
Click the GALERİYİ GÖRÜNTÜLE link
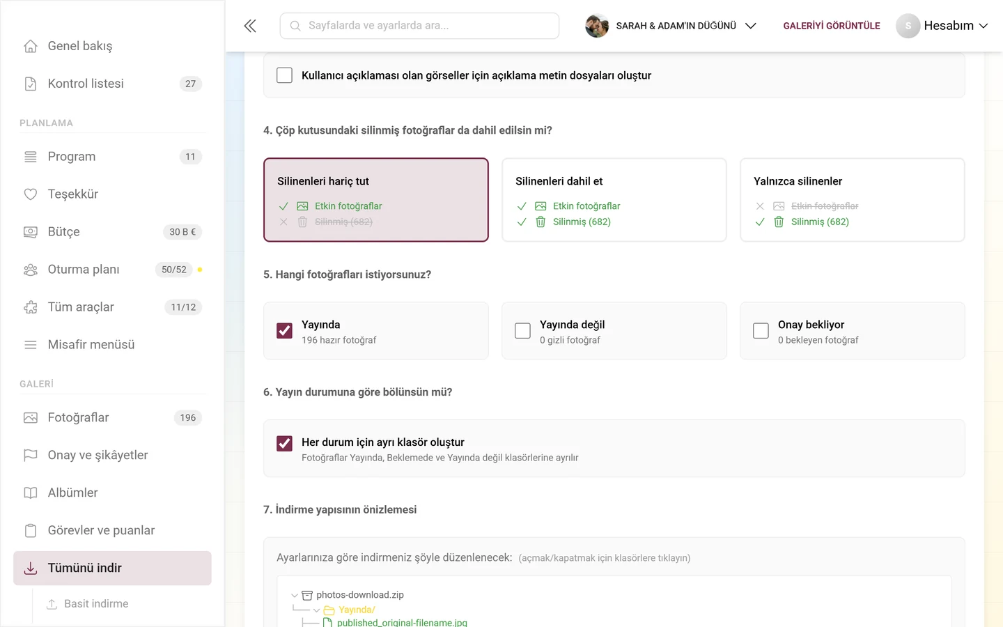[832, 26]
